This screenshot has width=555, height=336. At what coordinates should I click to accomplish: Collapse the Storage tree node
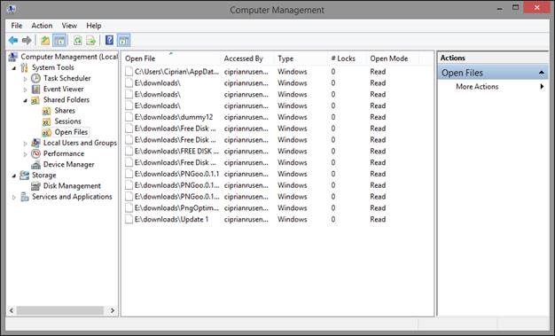click(14, 176)
